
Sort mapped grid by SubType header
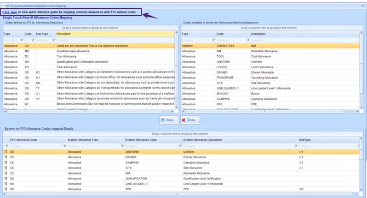pyautogui.click(x=329, y=140)
